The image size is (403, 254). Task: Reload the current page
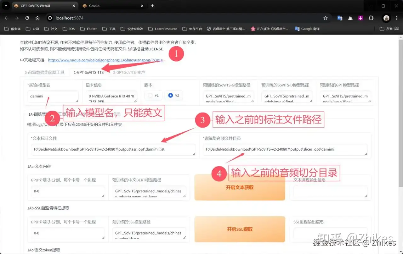point(27,18)
